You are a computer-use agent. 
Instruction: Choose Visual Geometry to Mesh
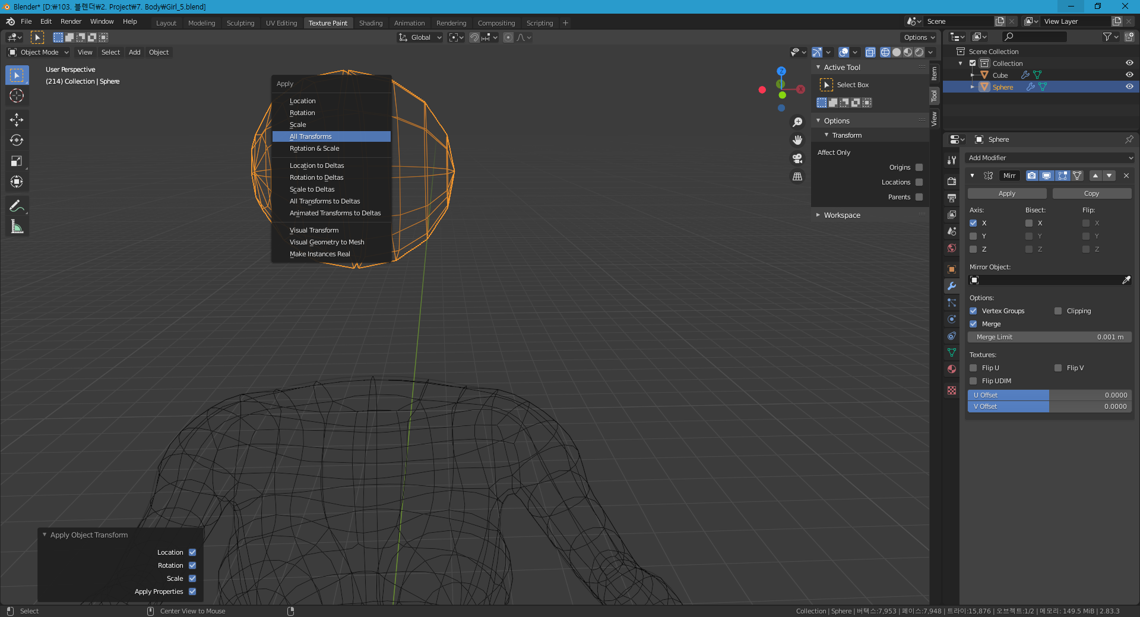(331, 242)
